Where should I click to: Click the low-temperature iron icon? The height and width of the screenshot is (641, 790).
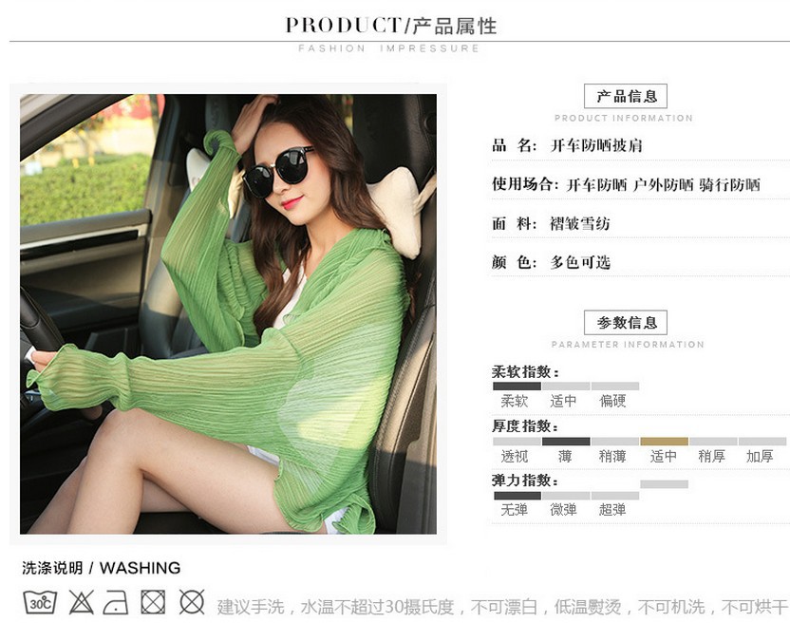click(116, 602)
